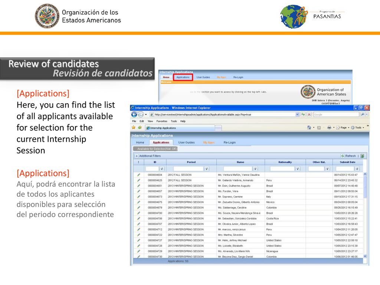Click the Excel export icon beside Refresh
Image resolution: width=380 pixels, height=285 pixels.
(x=362, y=156)
